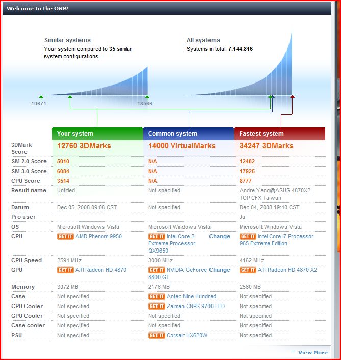Click GET IT badge for ATI Radeon HD 4870 X2
341x360 pixels.
[248, 270]
